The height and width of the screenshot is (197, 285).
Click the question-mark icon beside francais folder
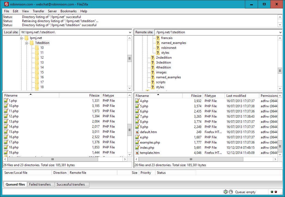158,38
